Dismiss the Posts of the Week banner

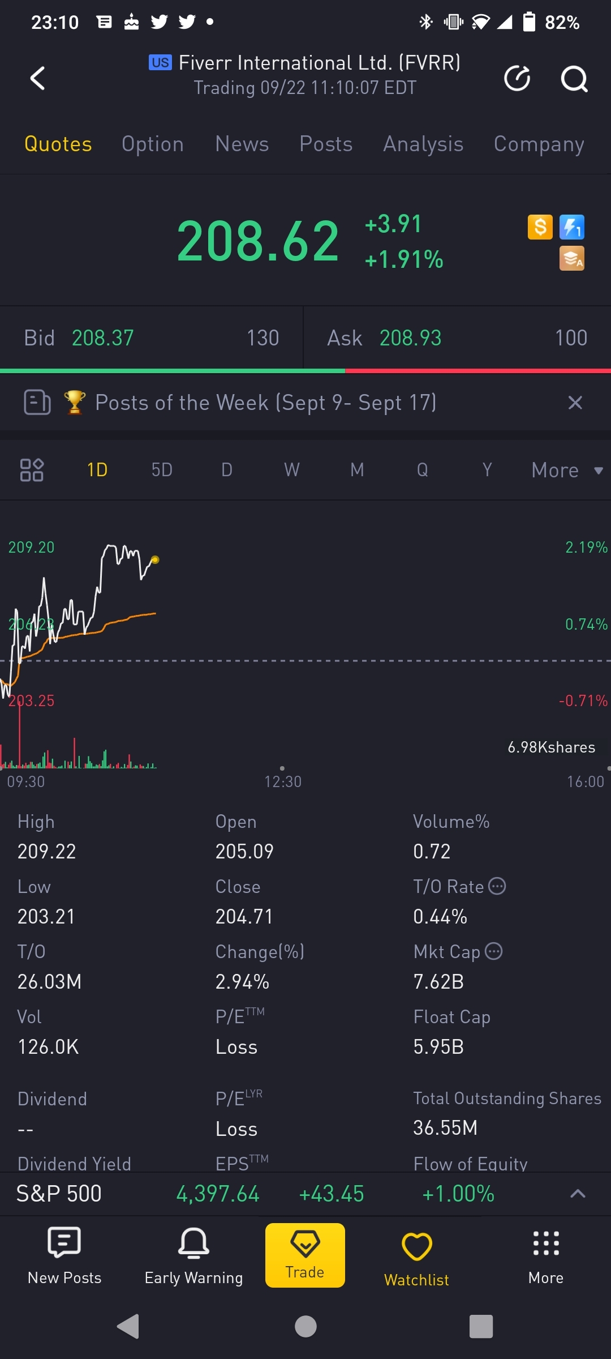[x=575, y=403]
